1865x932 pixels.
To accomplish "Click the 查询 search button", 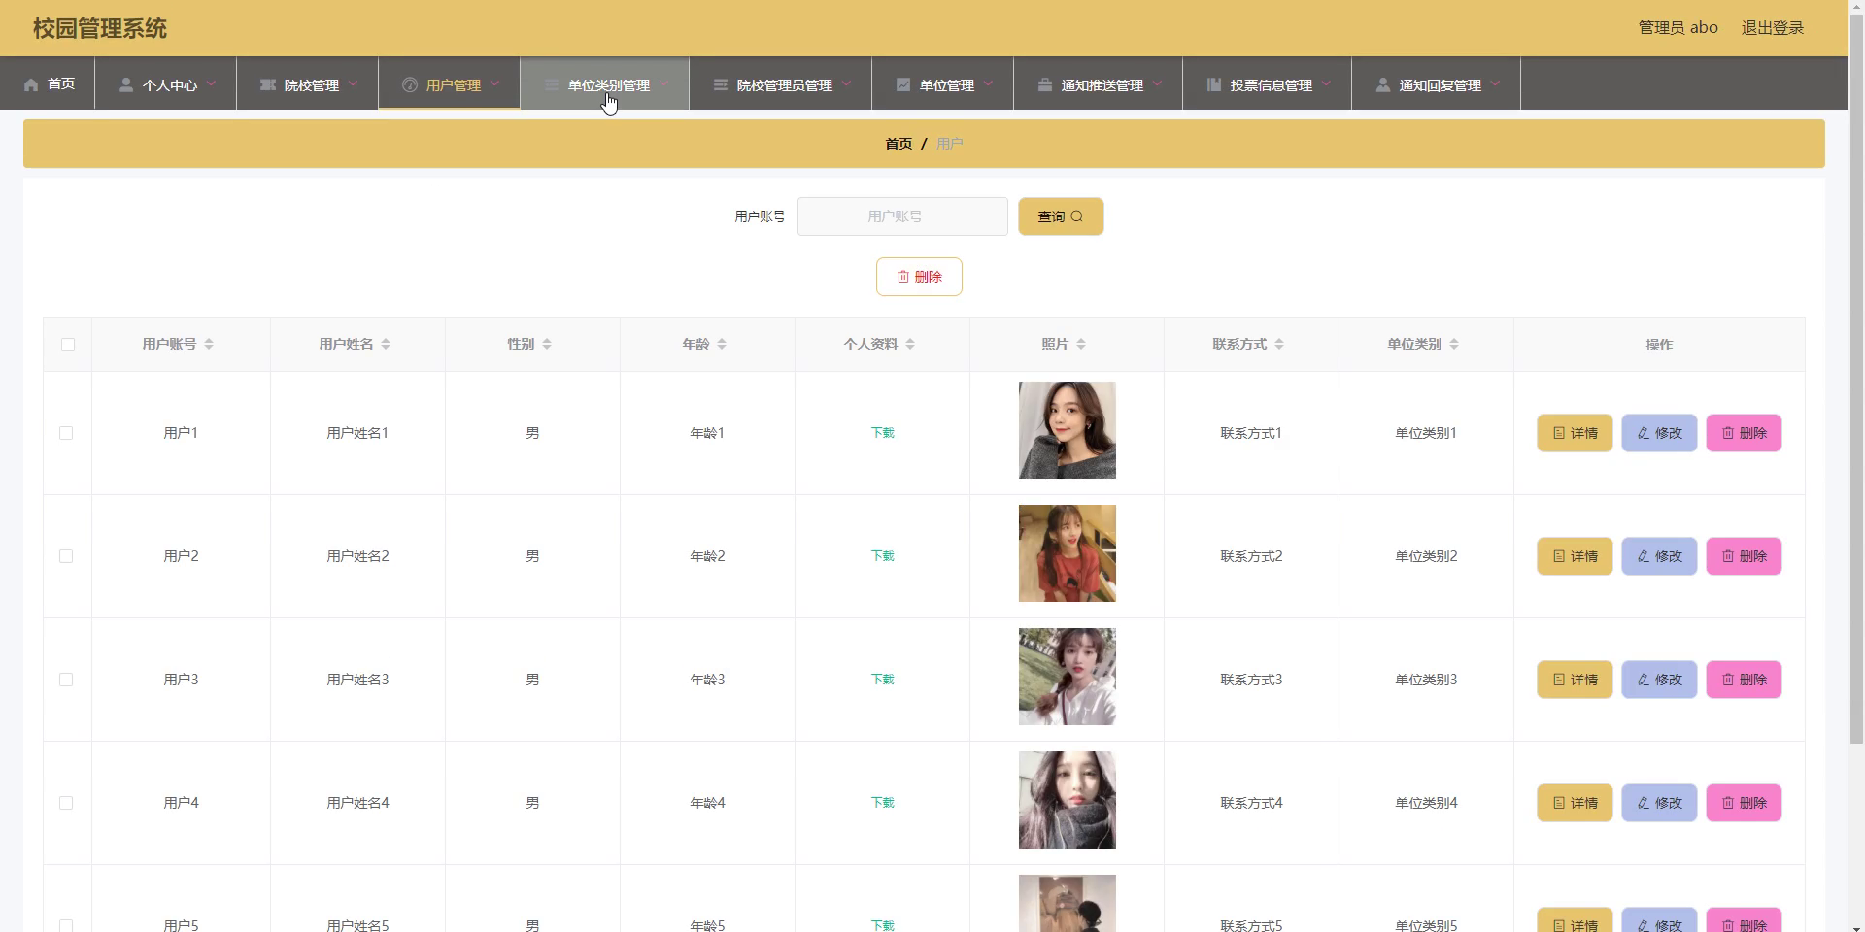I will click(1061, 216).
